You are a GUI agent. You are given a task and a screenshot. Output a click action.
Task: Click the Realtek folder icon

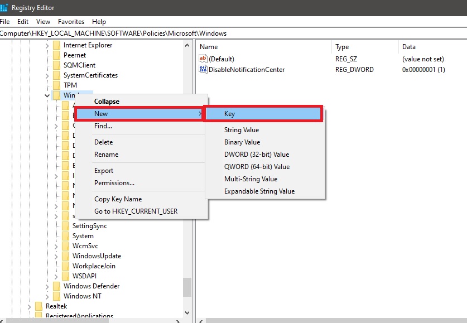point(38,306)
